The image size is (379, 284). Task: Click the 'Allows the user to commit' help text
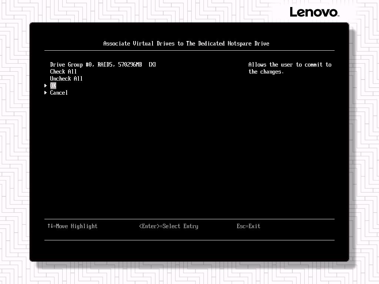click(290, 65)
